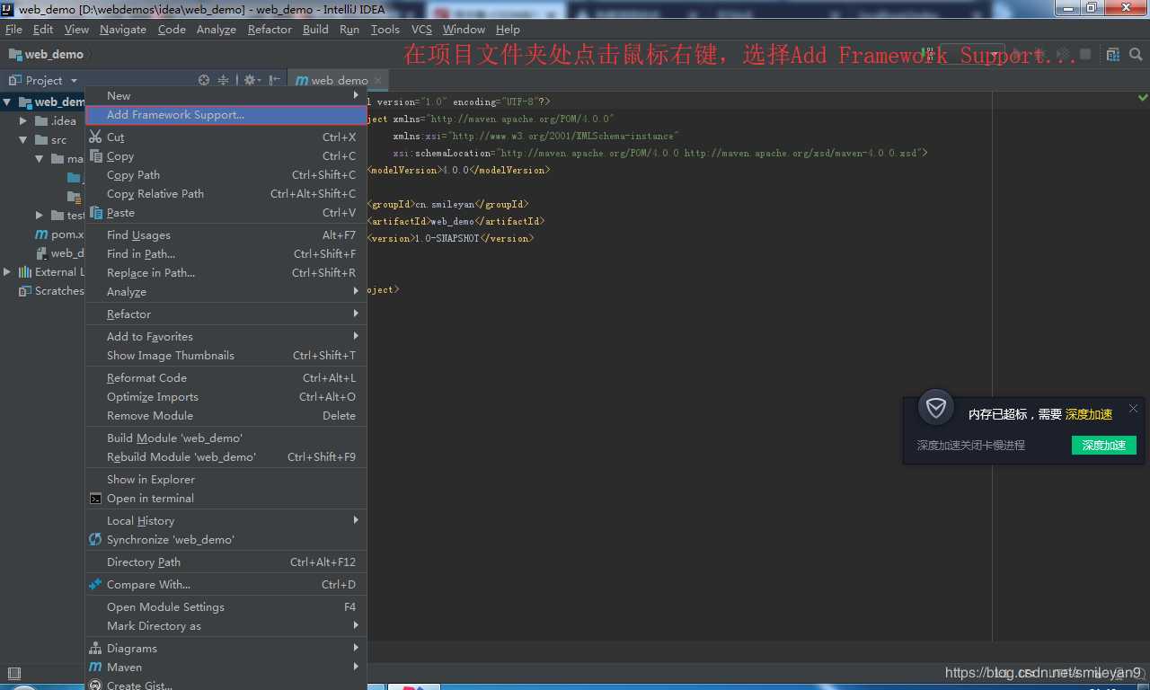The width and height of the screenshot is (1150, 690).
Task: Click the pom.xml Maven file icon in the tree
Action: (x=41, y=234)
